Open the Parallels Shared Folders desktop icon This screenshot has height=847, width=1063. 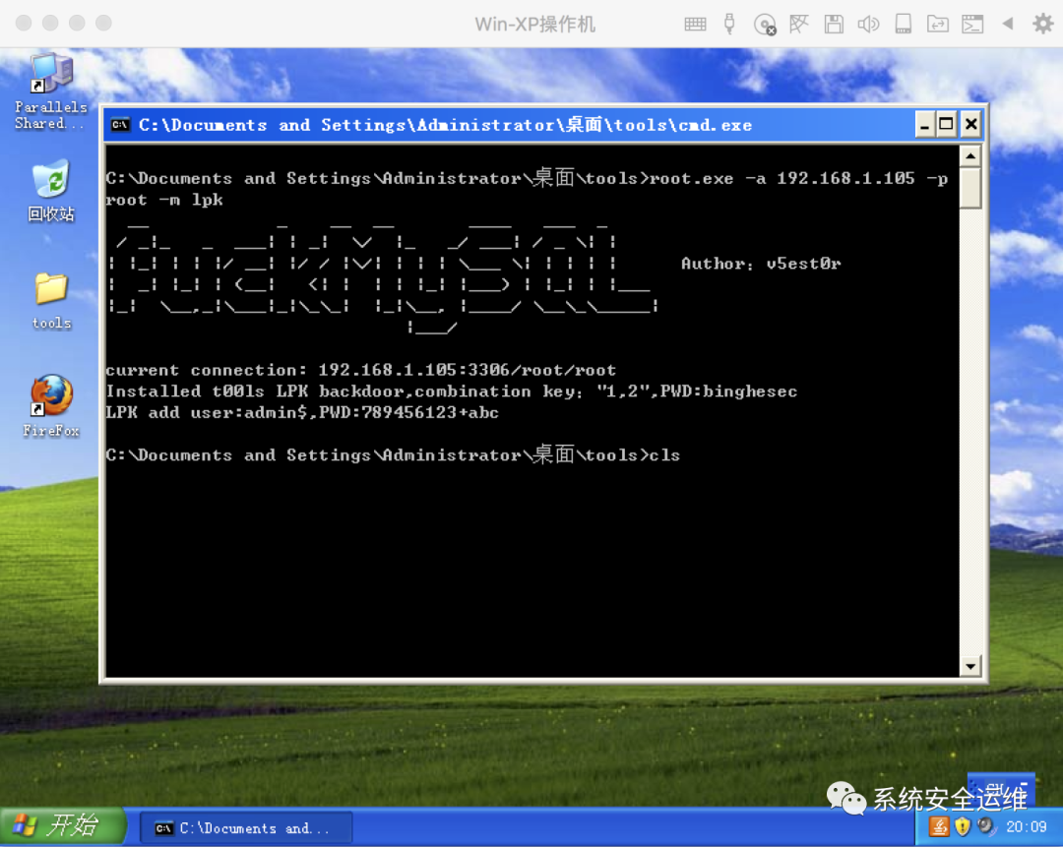[51, 91]
